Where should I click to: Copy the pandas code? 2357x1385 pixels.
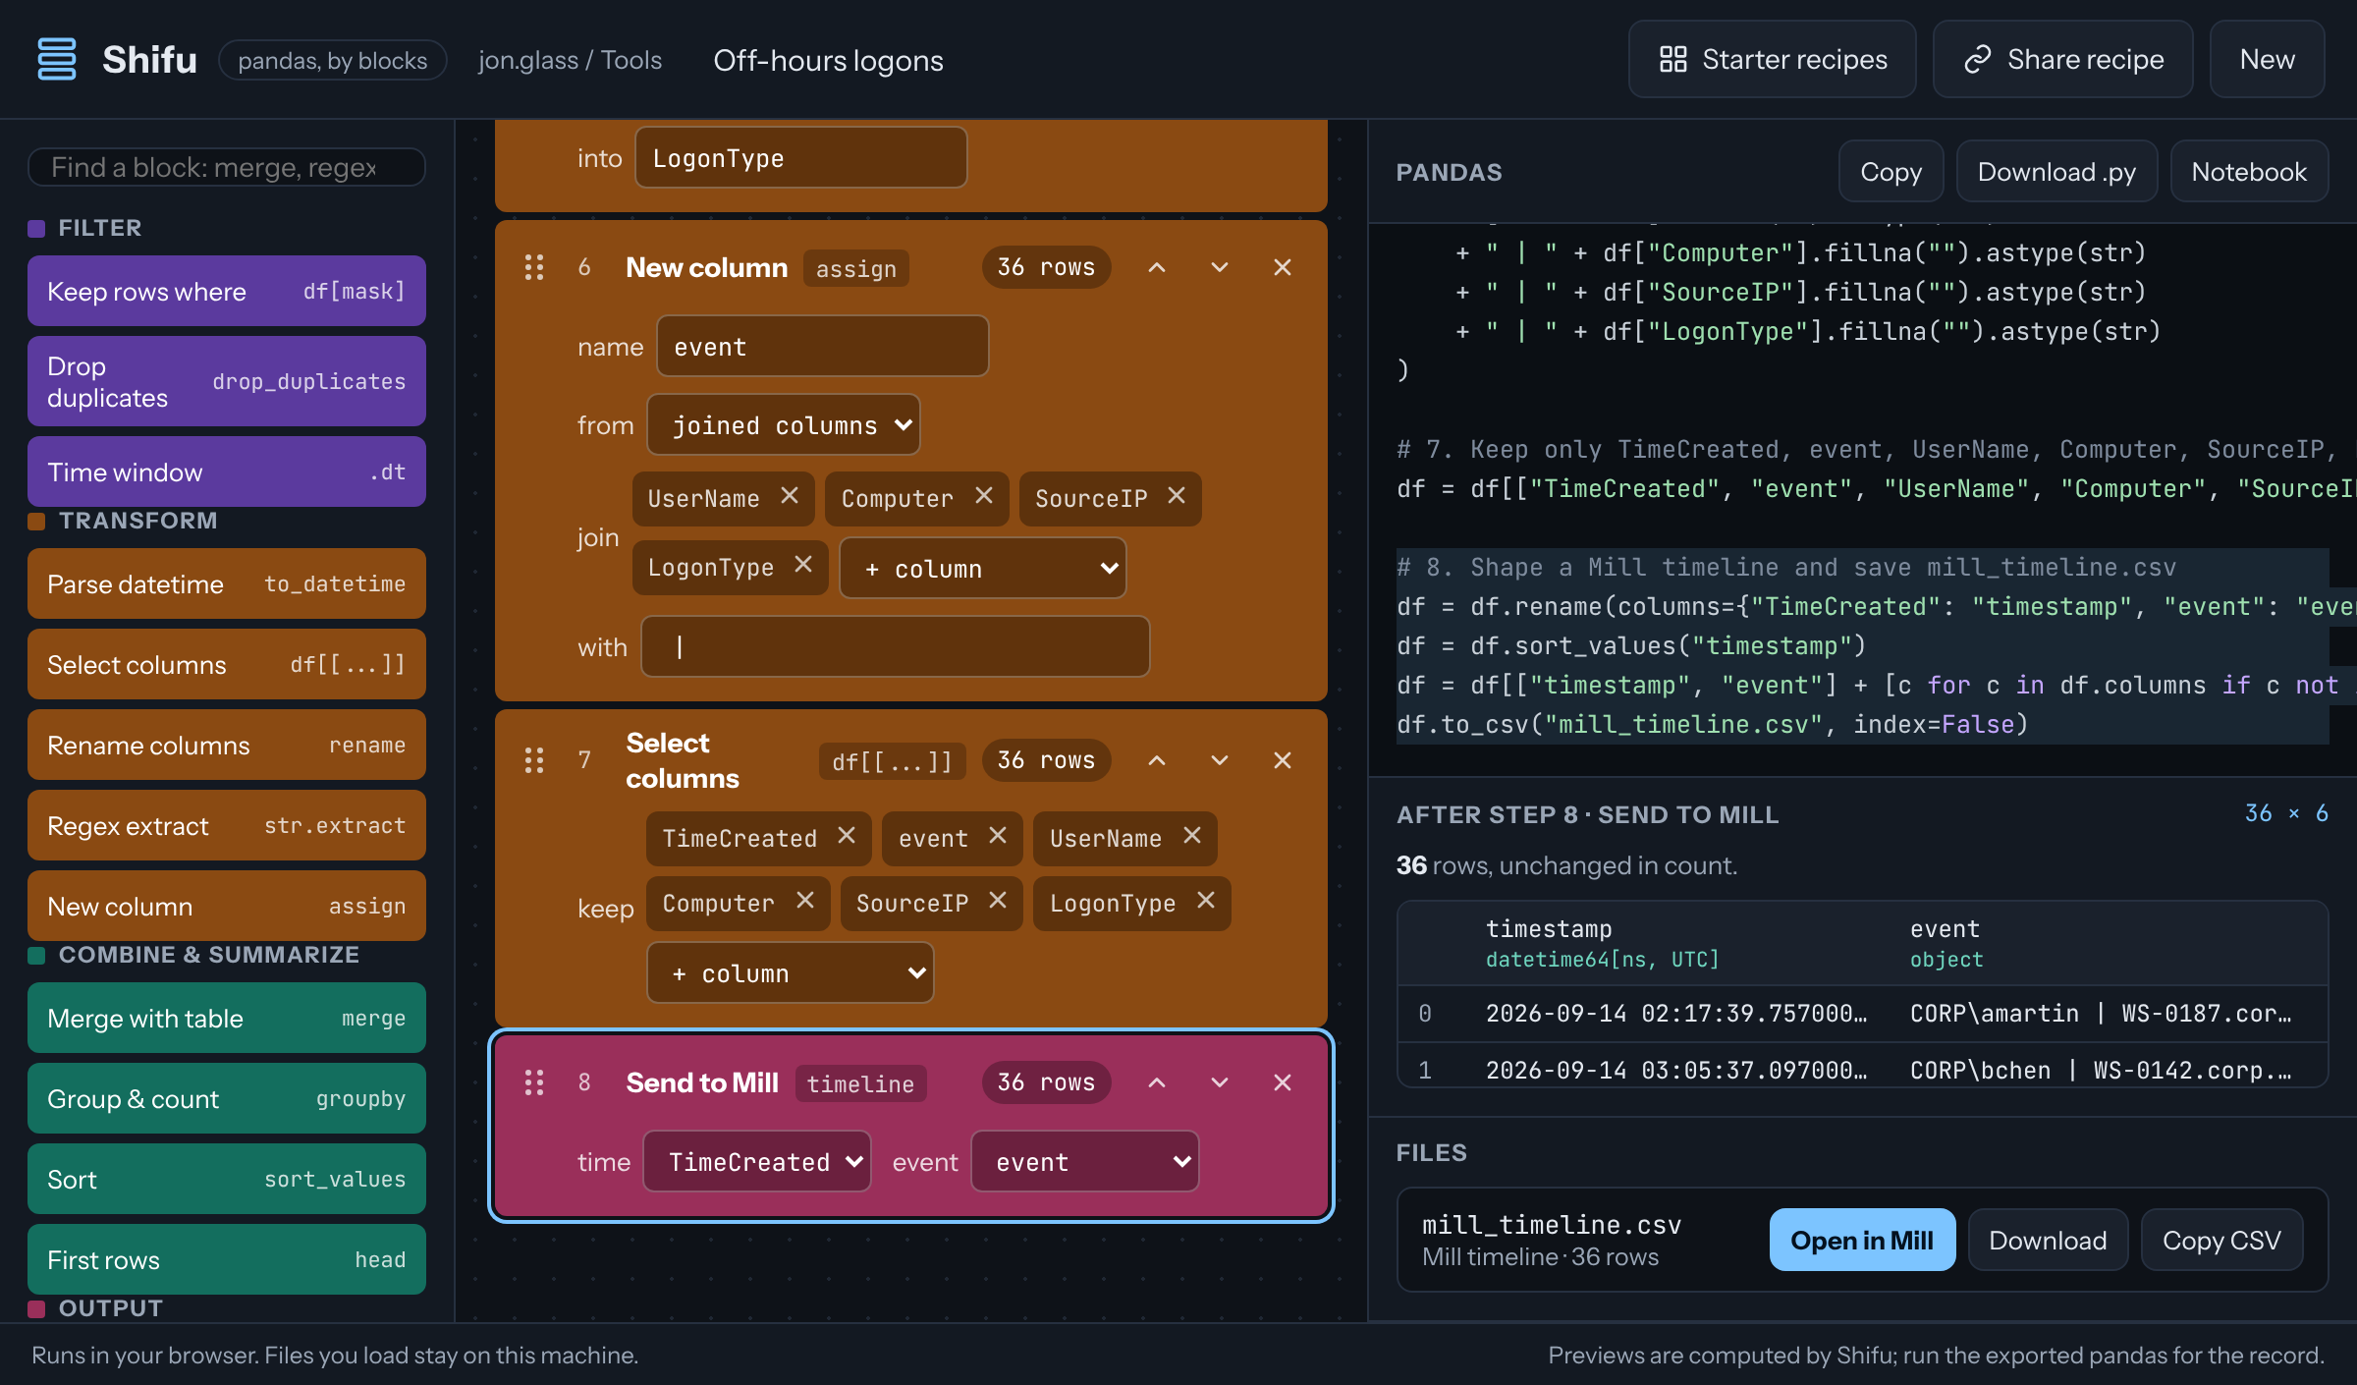click(x=1891, y=172)
